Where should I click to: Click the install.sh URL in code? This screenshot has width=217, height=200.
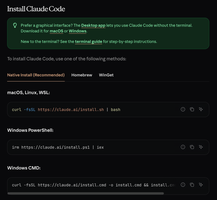tap(71, 110)
